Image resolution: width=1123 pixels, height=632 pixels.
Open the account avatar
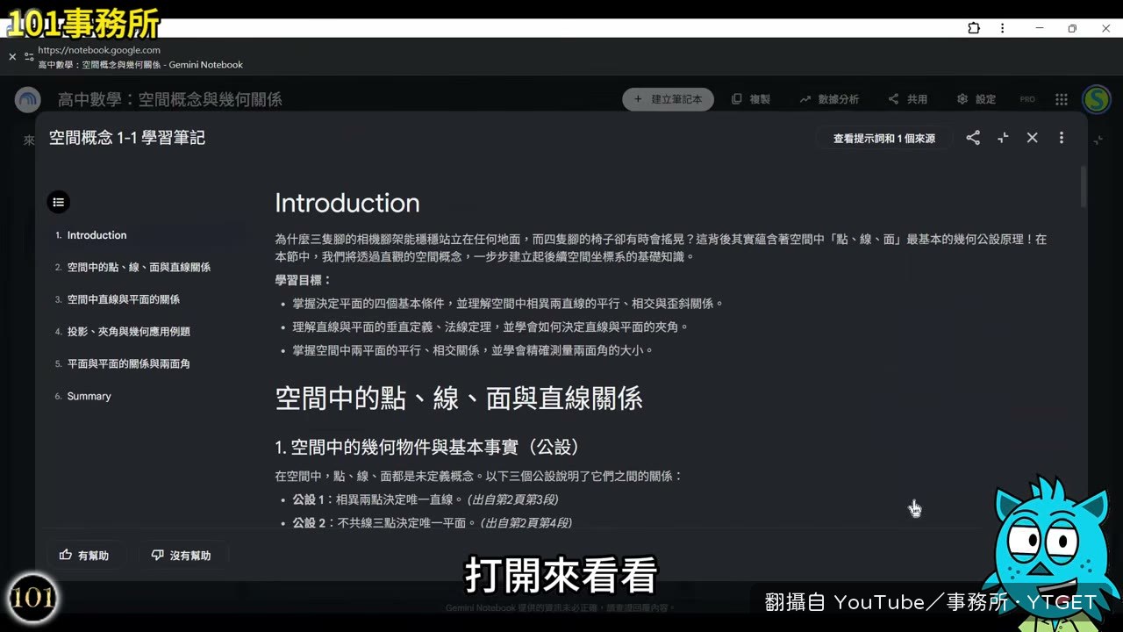(1097, 99)
